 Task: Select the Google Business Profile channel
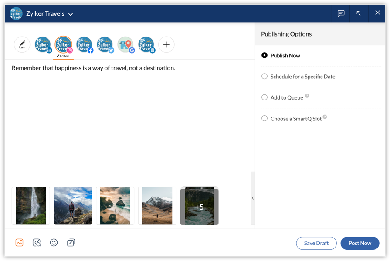coord(125,45)
